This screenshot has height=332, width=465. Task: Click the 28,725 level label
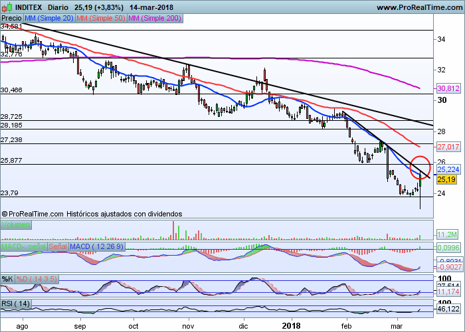(11, 116)
